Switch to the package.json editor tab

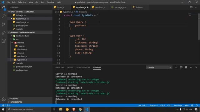(120, 7)
